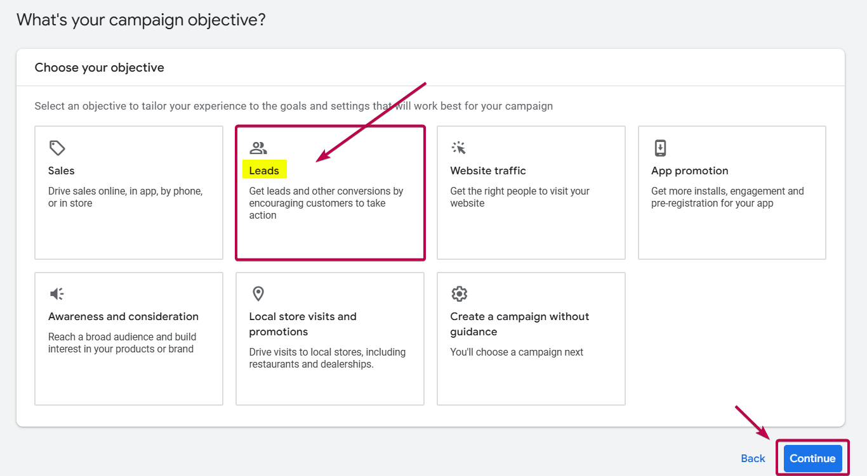Click the 'You'll choose a campaign next' text

(x=517, y=352)
